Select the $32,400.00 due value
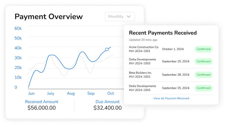The image size is (227, 127). point(107,108)
